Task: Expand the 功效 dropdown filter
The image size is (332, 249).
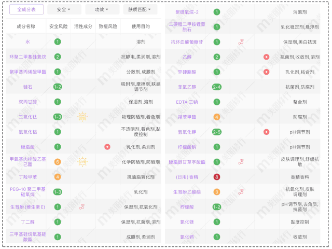Action: coord(102,10)
